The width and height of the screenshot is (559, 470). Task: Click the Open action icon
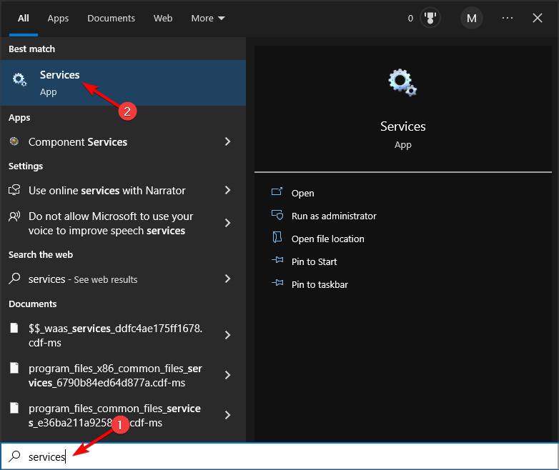point(277,192)
